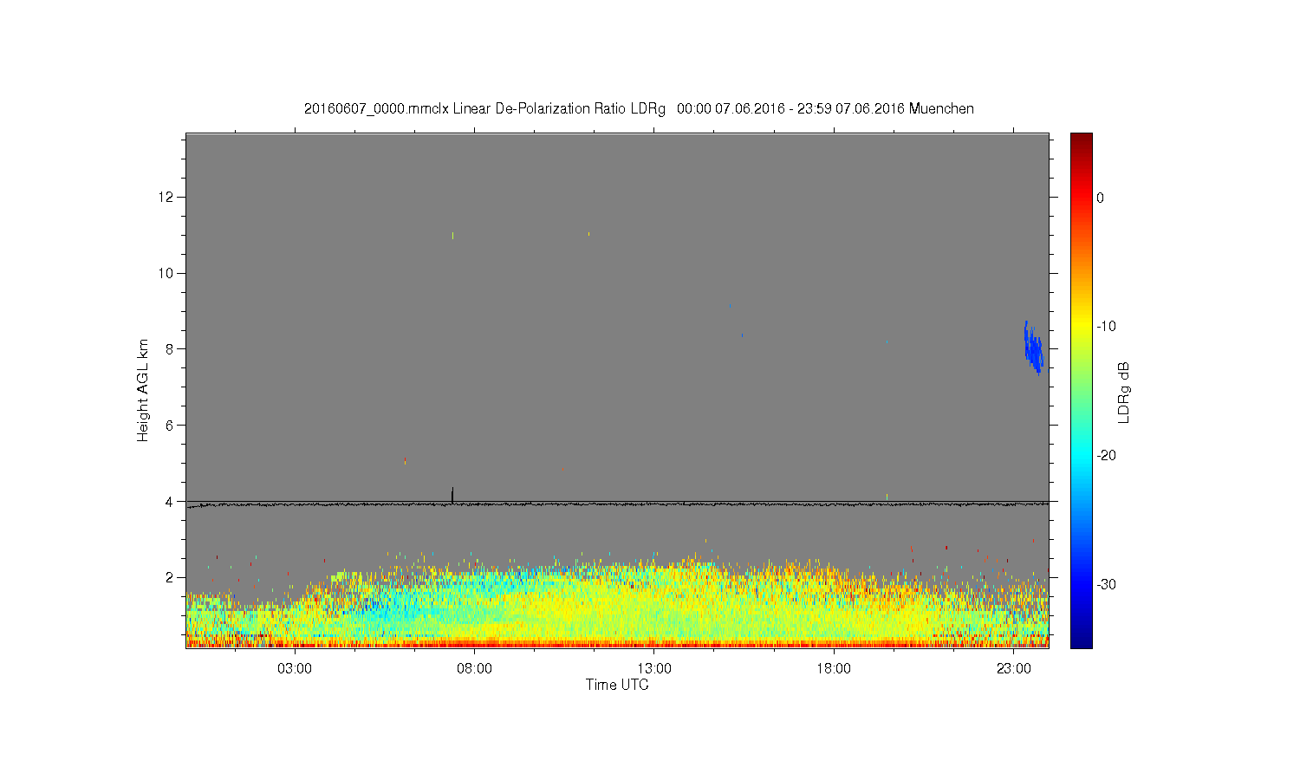1300x780 pixels.
Task: Click the colorbar value label -20
Action: coord(1106,456)
